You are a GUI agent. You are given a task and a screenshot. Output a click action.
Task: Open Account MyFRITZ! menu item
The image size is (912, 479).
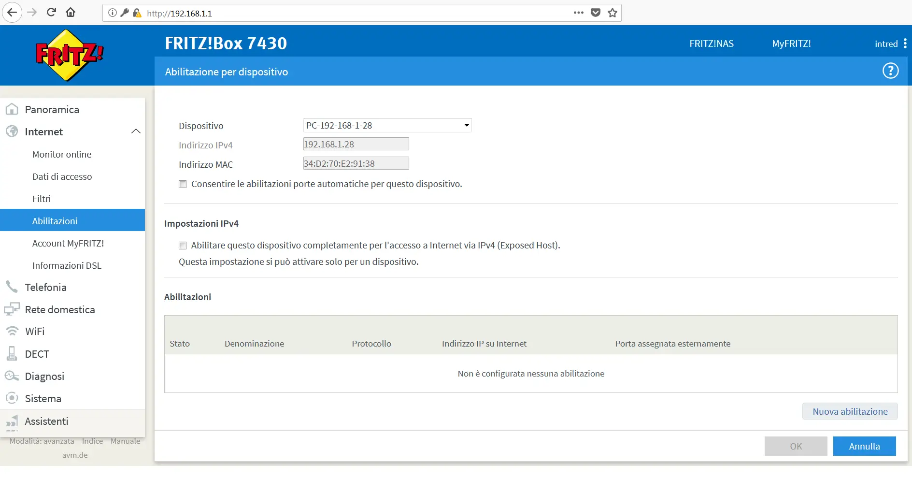[x=68, y=243]
